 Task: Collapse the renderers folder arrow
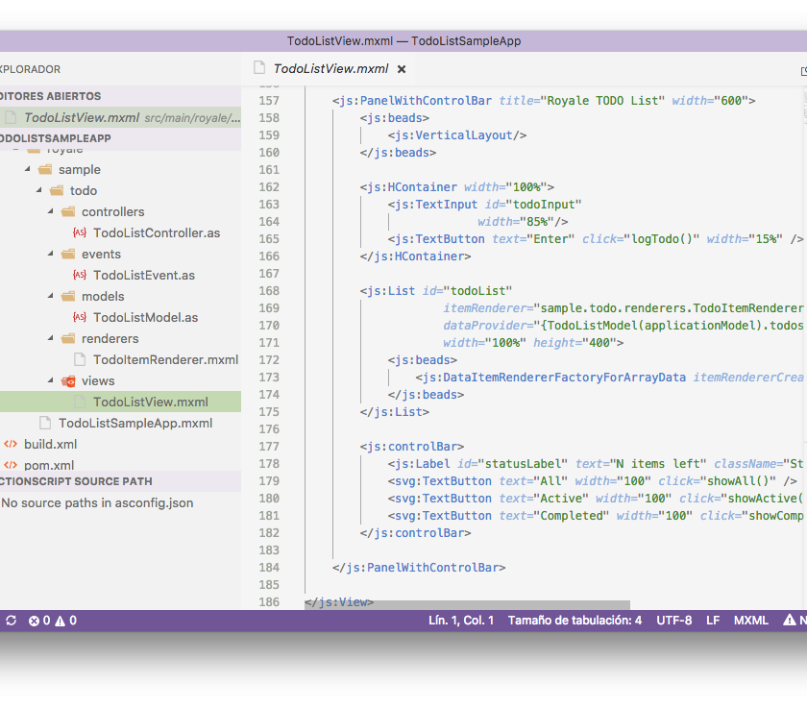[50, 338]
